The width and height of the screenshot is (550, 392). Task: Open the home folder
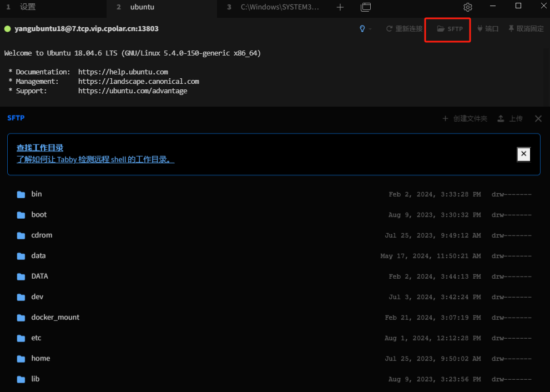pos(41,359)
